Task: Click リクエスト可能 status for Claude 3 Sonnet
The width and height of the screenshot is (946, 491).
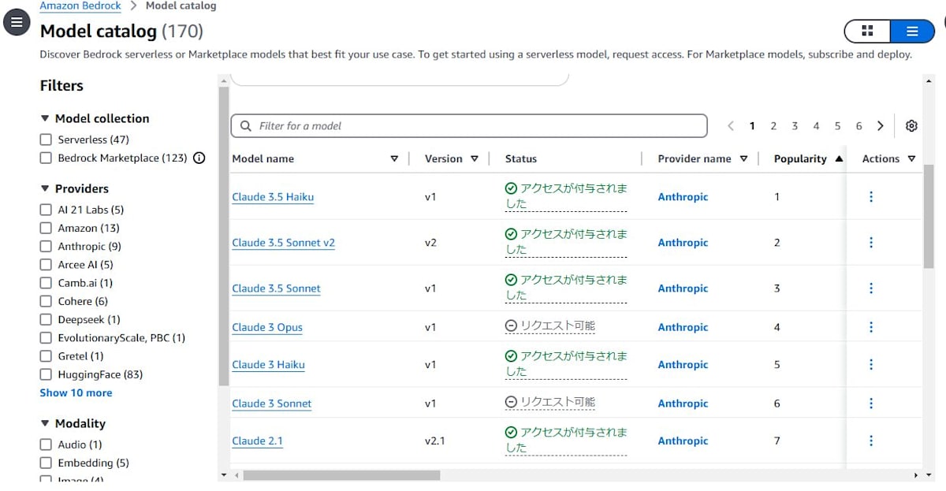Action: coord(550,402)
